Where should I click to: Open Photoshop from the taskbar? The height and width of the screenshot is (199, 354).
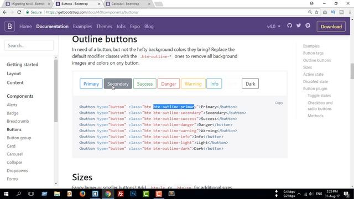click(133, 194)
